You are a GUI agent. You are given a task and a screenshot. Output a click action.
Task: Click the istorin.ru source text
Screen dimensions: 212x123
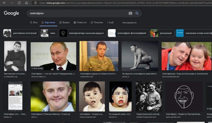click(x=113, y=117)
